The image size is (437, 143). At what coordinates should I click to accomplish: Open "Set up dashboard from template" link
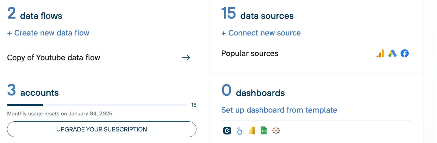(279, 110)
